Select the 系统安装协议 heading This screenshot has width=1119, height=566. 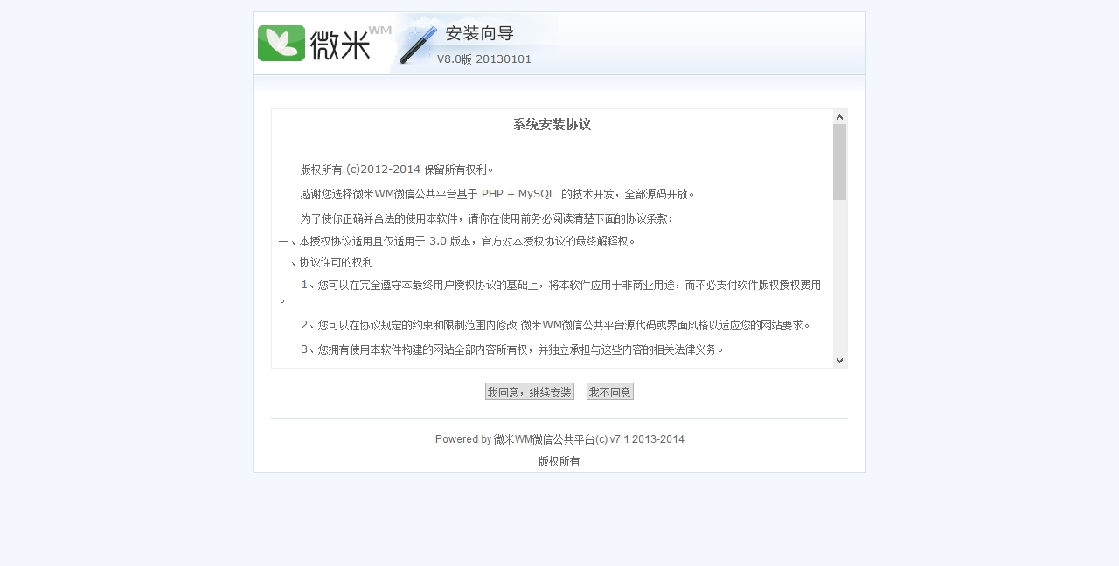(553, 125)
